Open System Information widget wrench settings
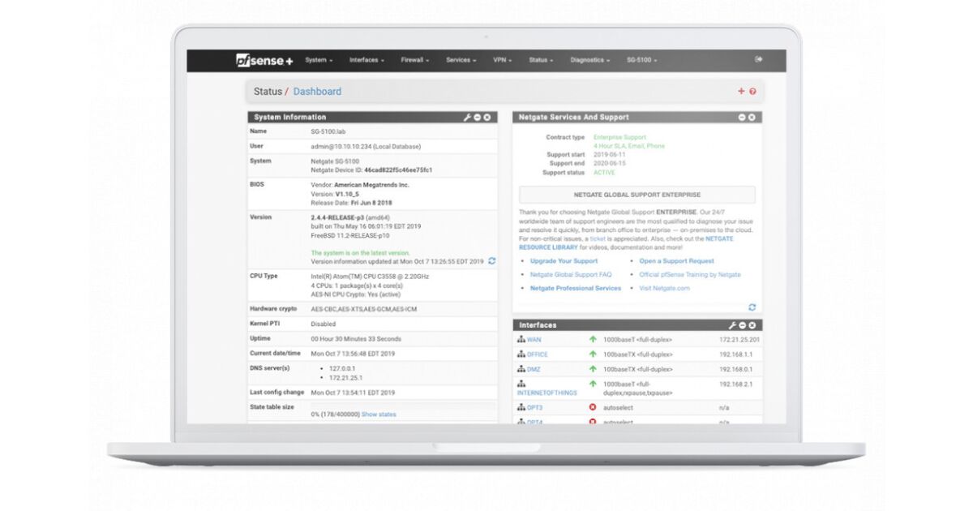This screenshot has height=511, width=973. (467, 118)
